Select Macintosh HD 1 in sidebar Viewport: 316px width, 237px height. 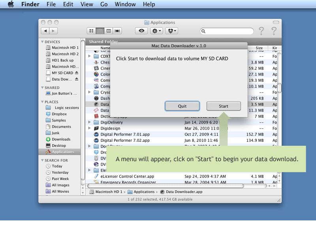(62, 47)
